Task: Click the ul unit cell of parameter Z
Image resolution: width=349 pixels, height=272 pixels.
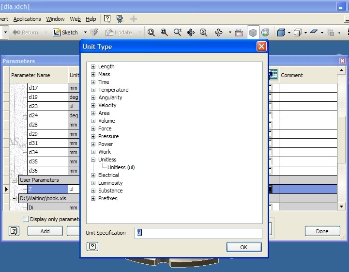Action: 74,189
